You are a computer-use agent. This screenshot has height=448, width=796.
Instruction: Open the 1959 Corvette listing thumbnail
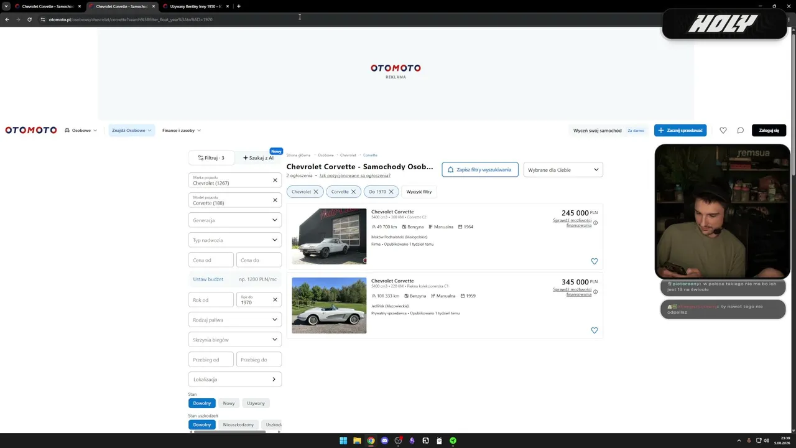point(329,306)
